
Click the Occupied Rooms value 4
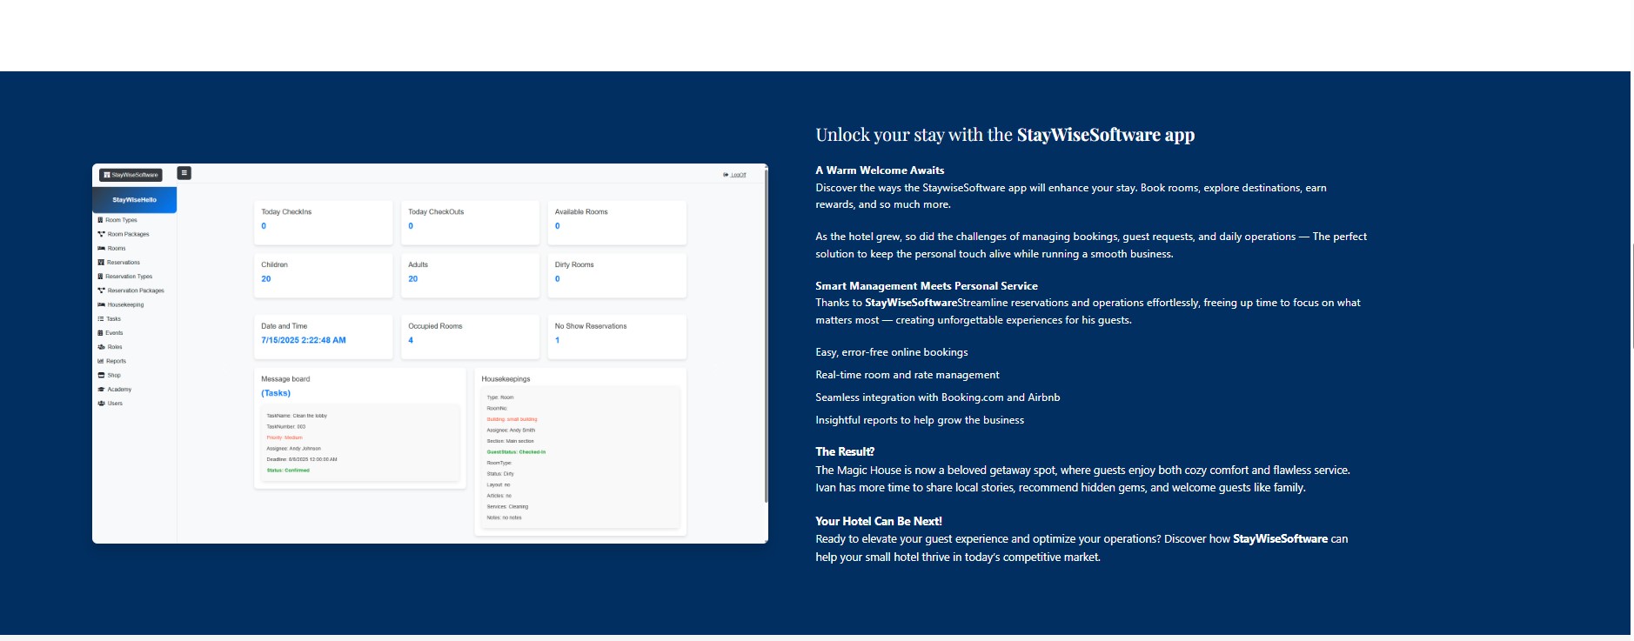(411, 340)
